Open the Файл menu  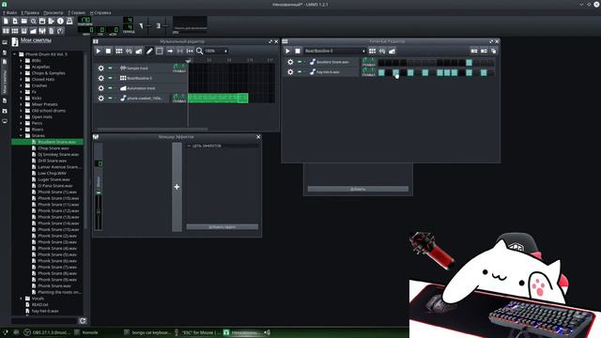coord(10,12)
